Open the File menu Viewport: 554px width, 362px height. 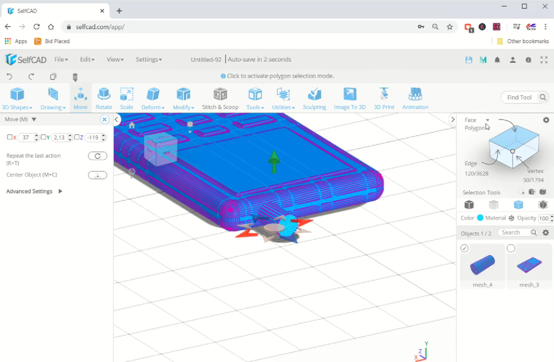tap(61, 59)
